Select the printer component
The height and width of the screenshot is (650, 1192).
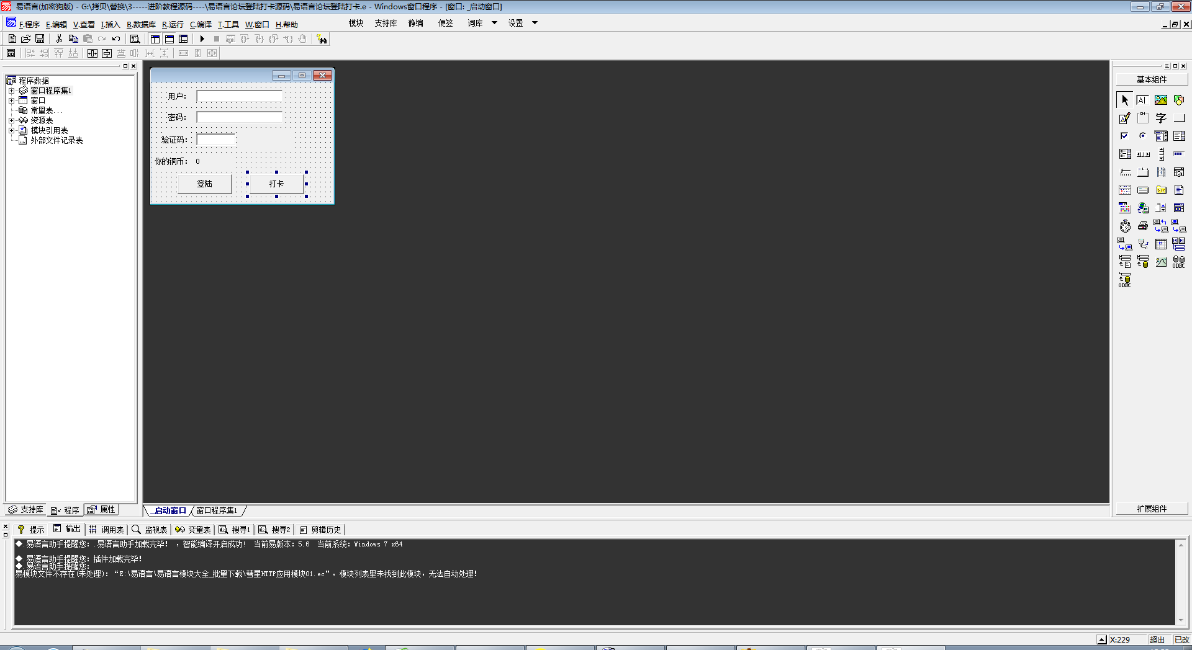[1142, 226]
